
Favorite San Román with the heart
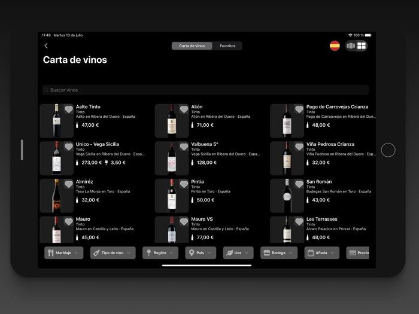point(299,184)
